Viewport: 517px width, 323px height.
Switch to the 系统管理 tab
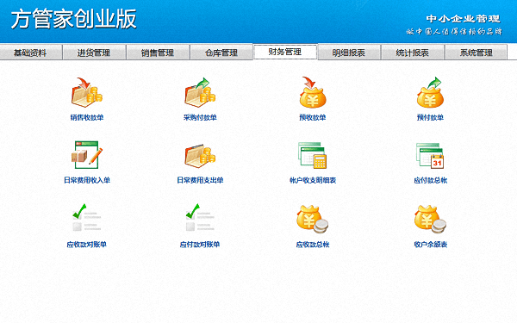476,53
